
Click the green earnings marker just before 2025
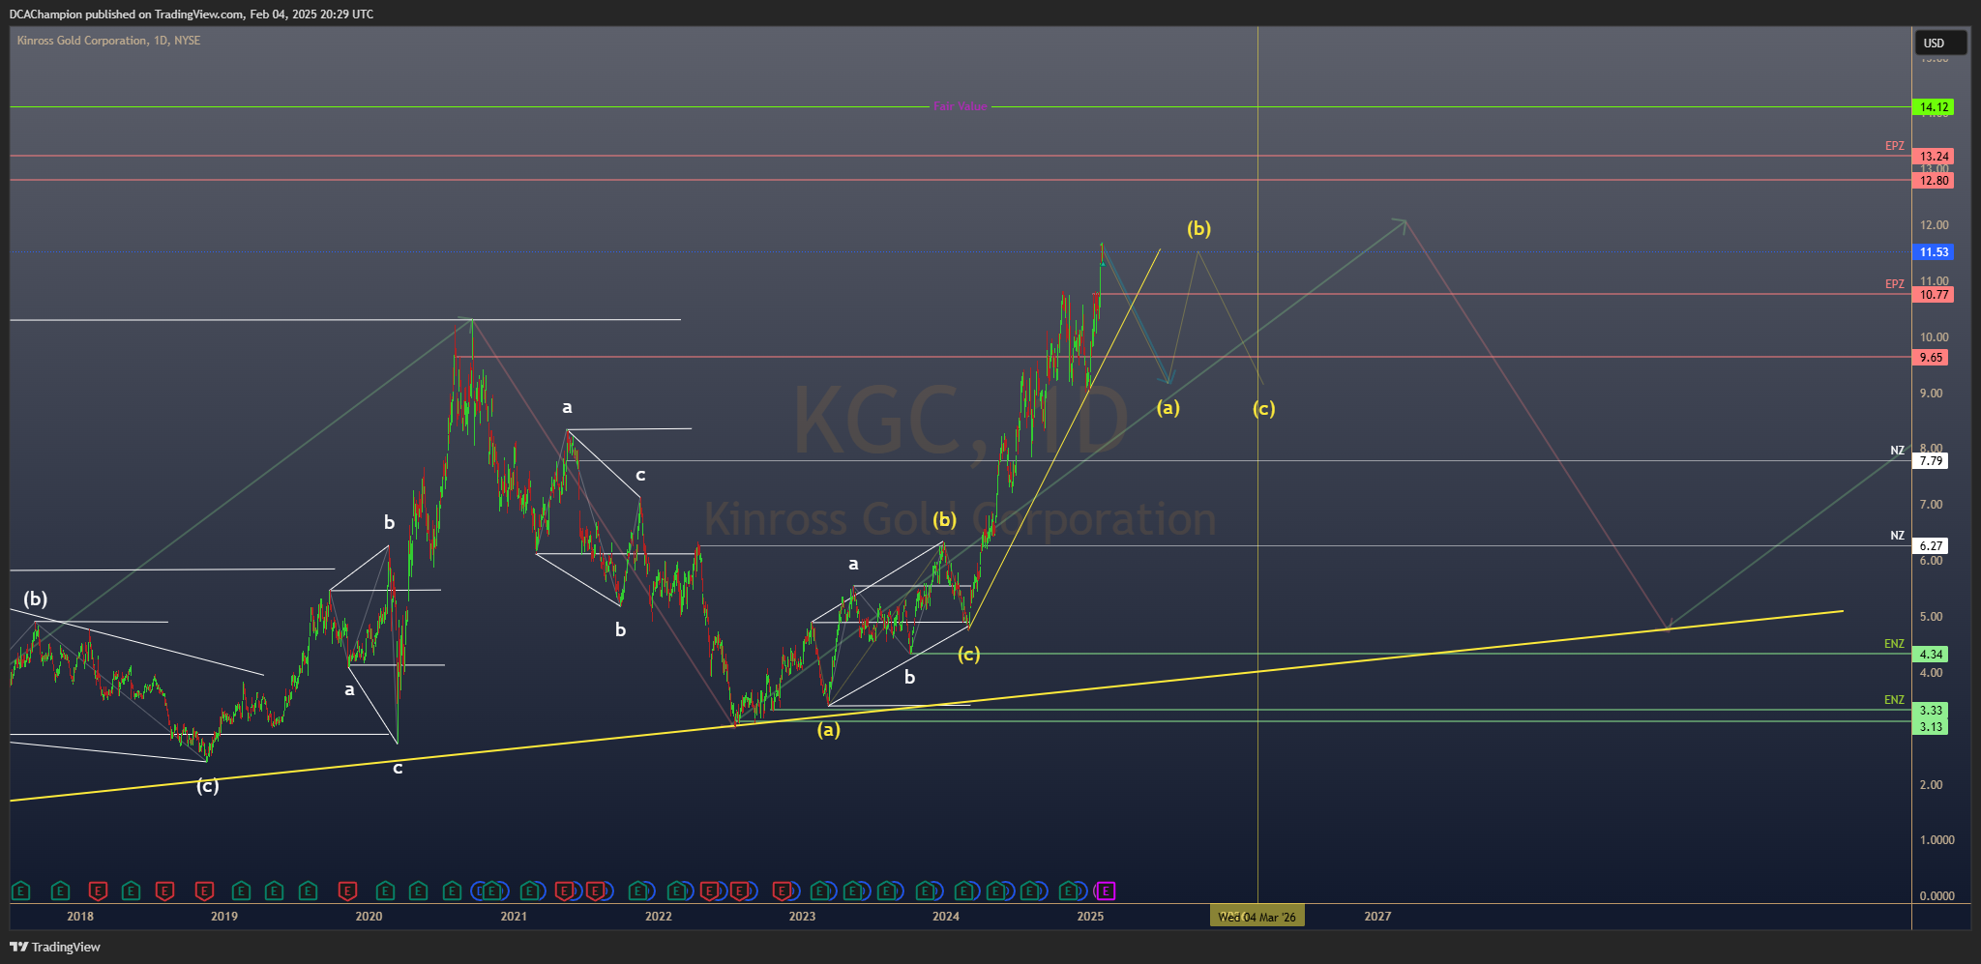[1068, 891]
